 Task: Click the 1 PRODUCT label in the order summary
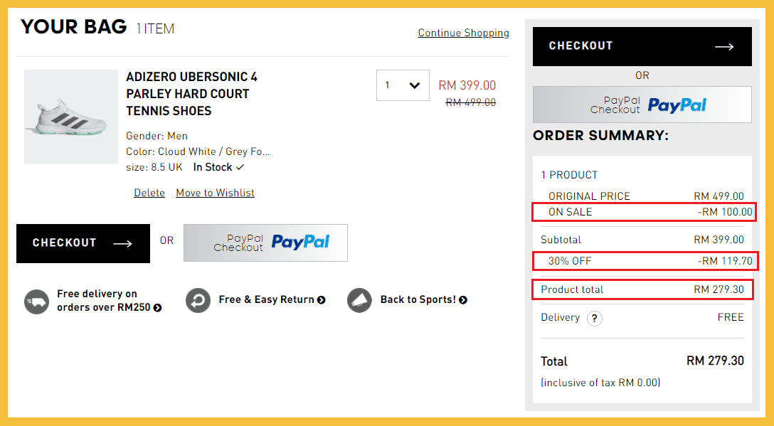pos(569,175)
